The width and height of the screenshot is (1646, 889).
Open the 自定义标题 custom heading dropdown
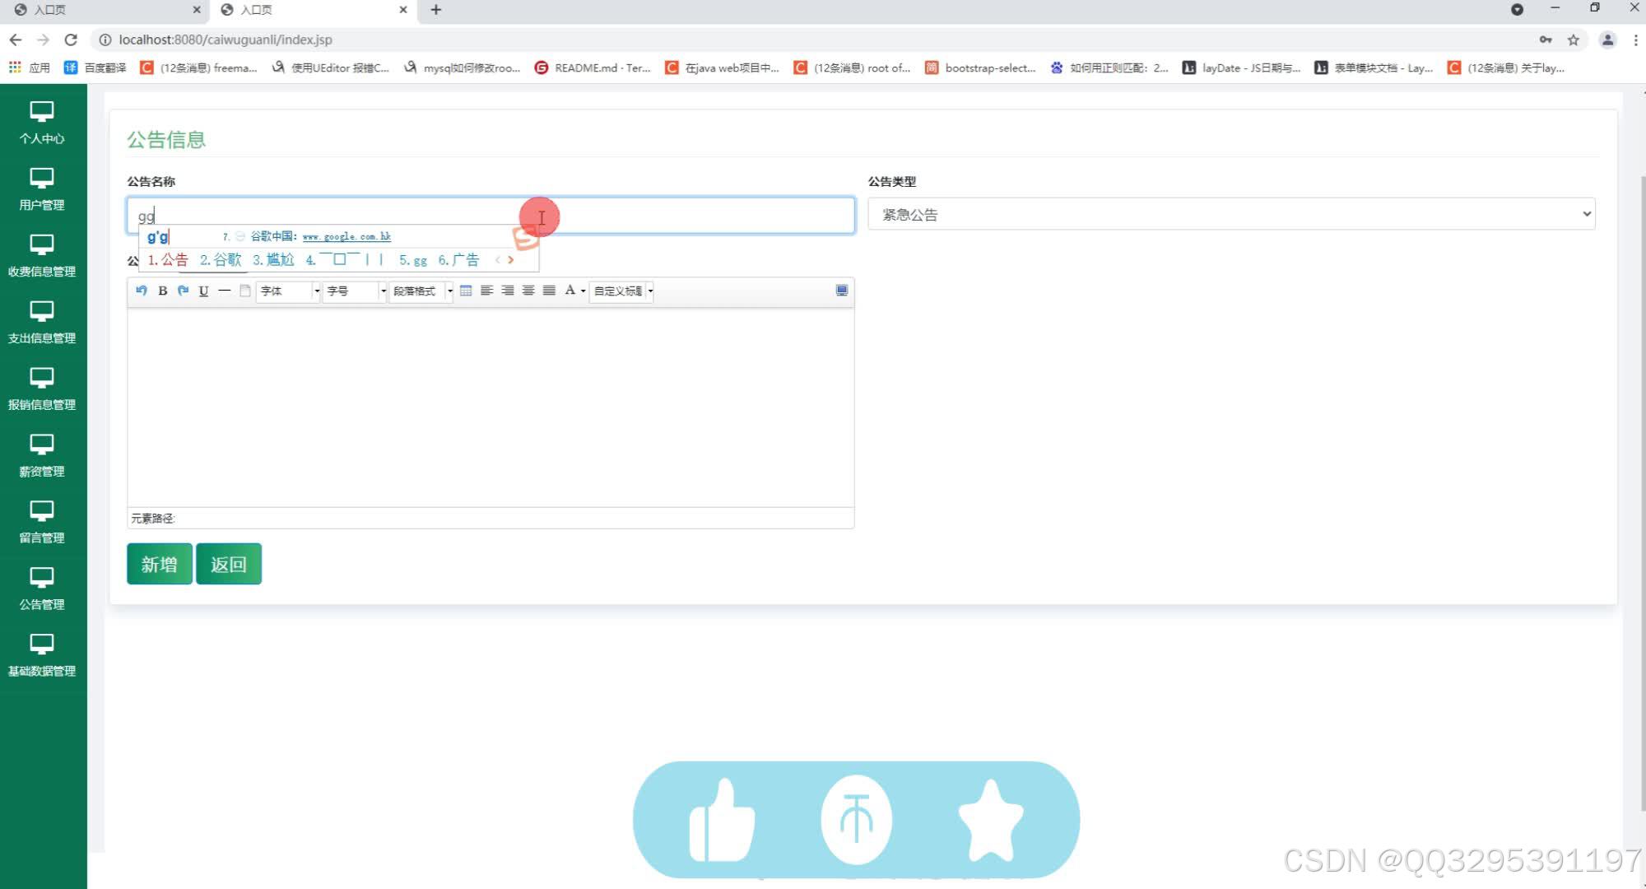[622, 291]
